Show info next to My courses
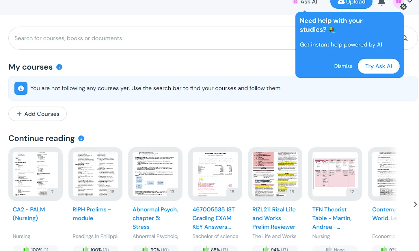The height and width of the screenshot is (251, 419). click(59, 67)
